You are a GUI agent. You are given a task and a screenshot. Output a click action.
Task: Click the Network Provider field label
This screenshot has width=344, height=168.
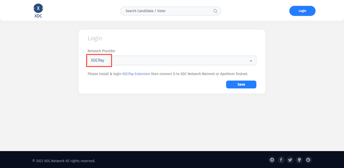(101, 51)
